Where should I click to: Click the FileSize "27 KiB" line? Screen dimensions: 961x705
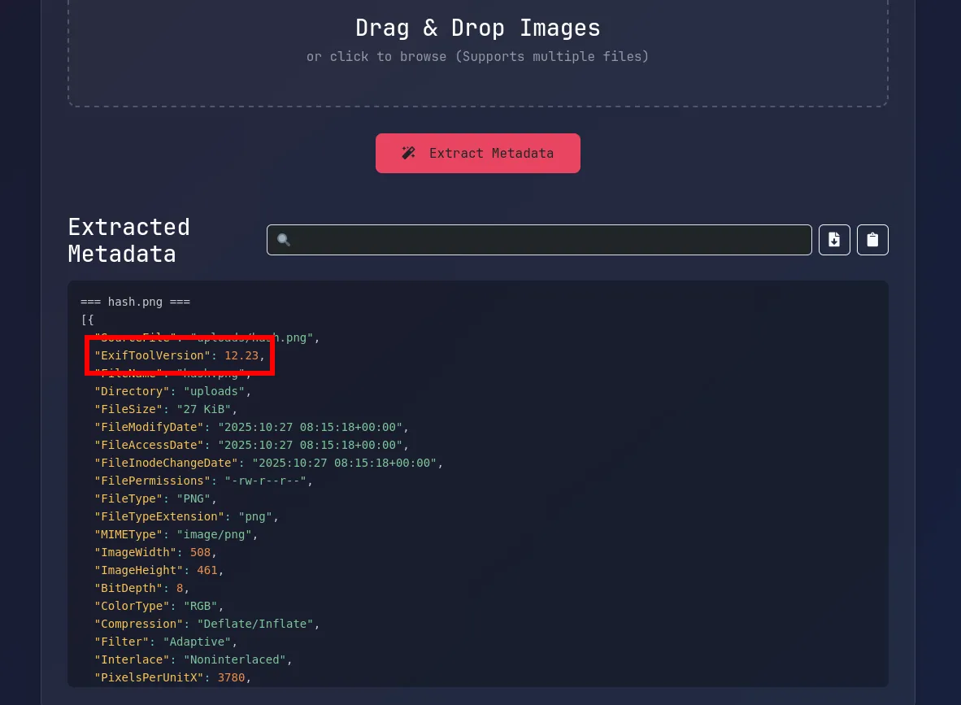166,409
